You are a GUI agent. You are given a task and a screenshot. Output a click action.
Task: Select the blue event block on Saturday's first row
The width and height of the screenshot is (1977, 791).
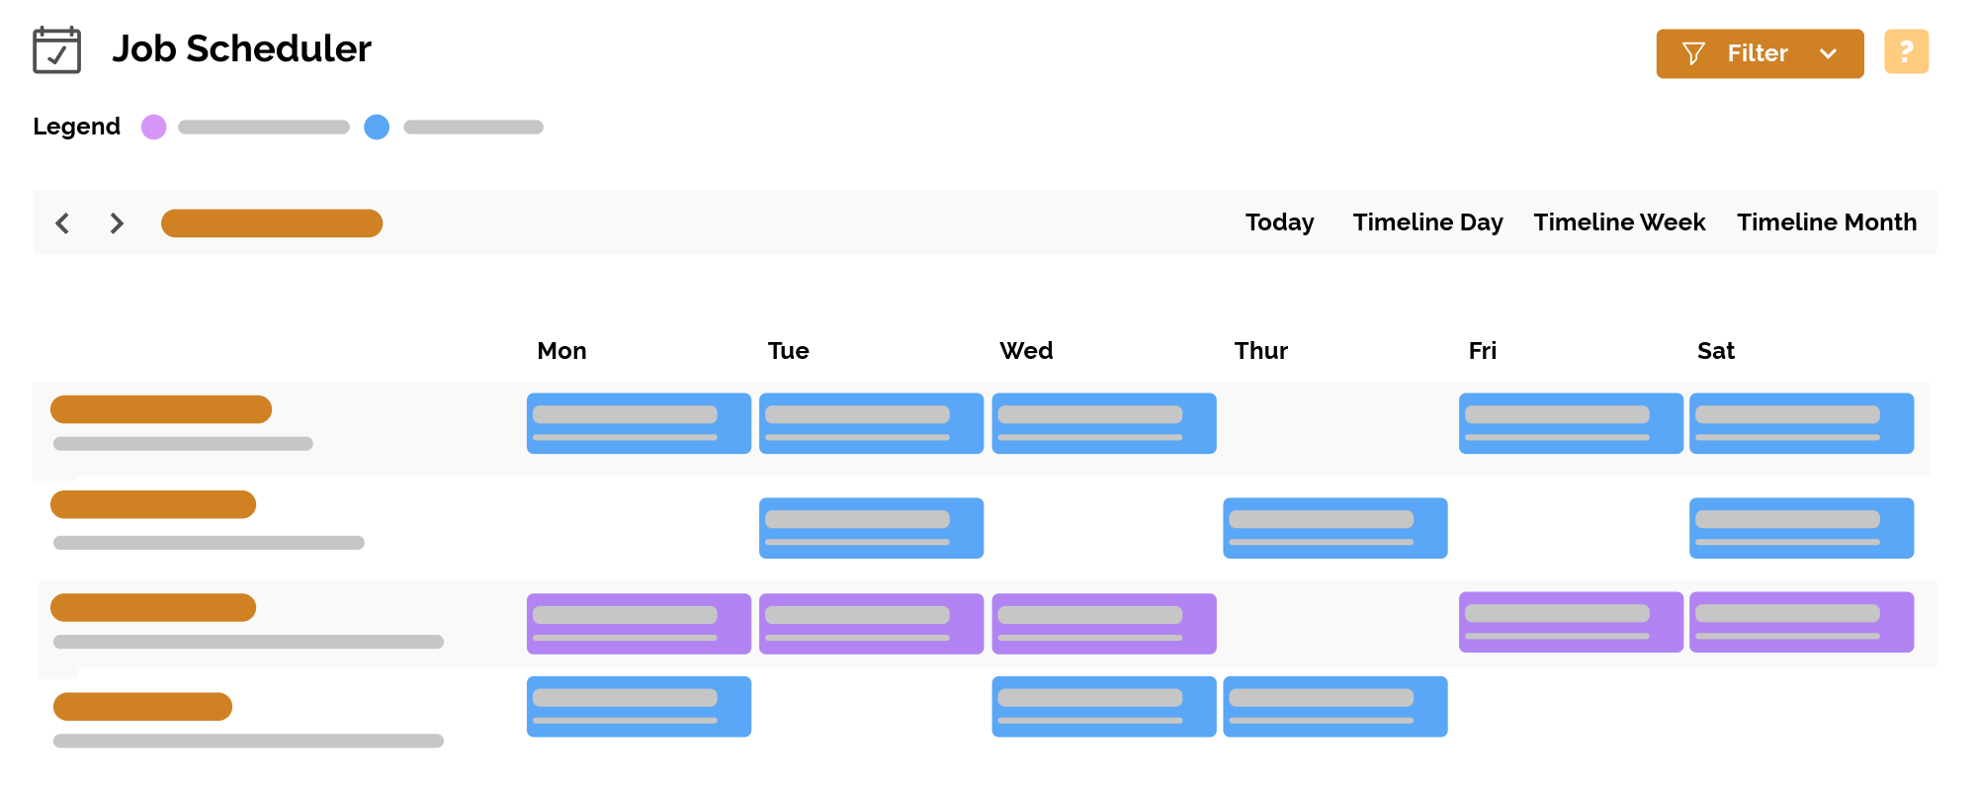pyautogui.click(x=1801, y=423)
